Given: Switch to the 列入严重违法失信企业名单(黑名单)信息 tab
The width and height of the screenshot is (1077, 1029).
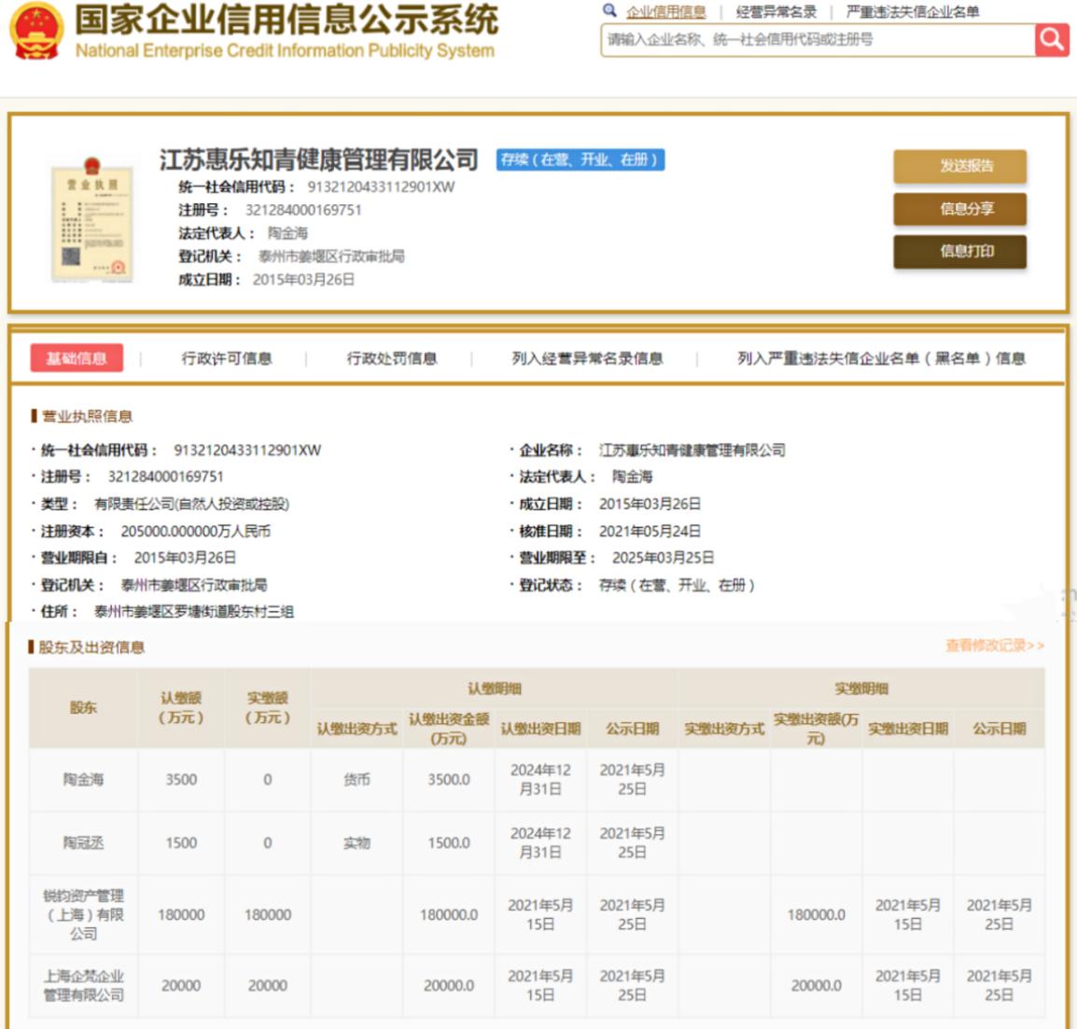Looking at the screenshot, I should coord(881,358).
